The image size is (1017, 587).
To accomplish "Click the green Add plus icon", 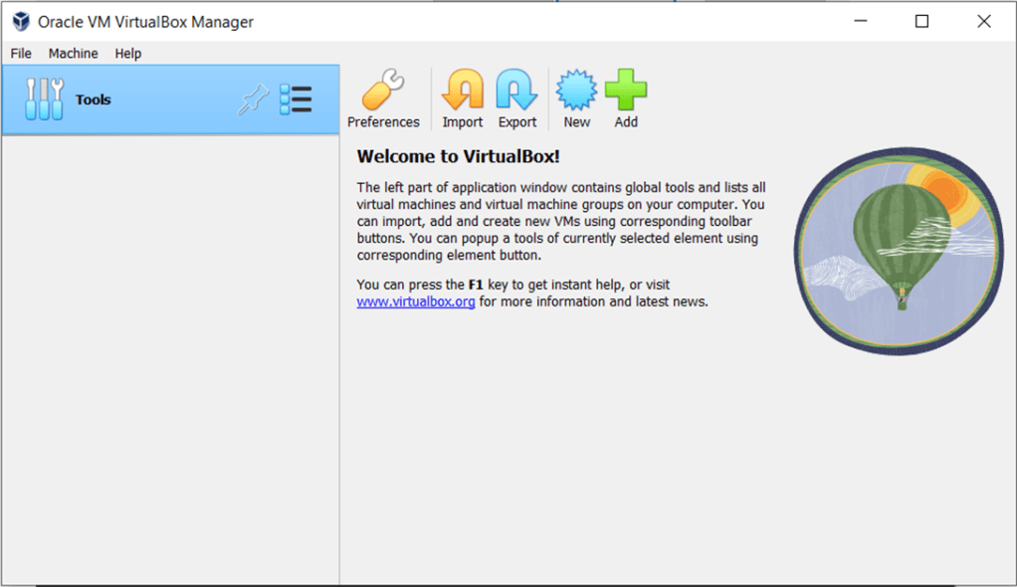I will pos(626,92).
